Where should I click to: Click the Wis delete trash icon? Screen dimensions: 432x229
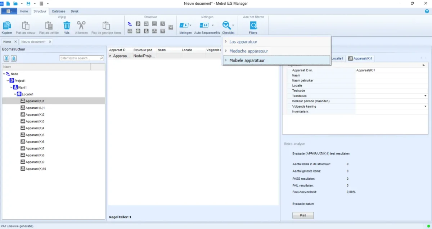(67, 26)
